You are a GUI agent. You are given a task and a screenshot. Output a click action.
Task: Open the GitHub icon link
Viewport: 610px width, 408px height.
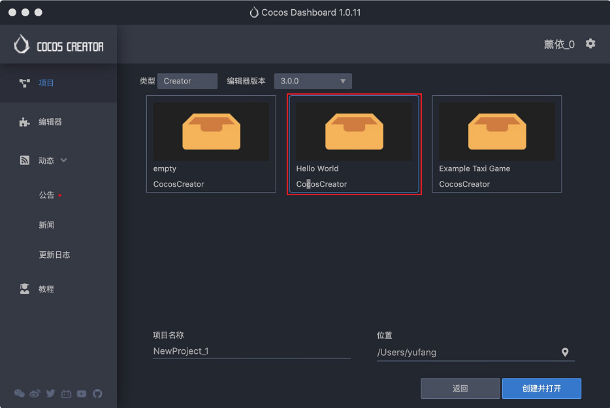pyautogui.click(x=97, y=394)
